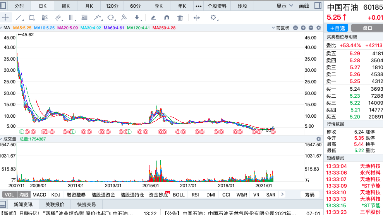Select the move crosshair cursor tool
383x215 pixels.
point(5,17)
